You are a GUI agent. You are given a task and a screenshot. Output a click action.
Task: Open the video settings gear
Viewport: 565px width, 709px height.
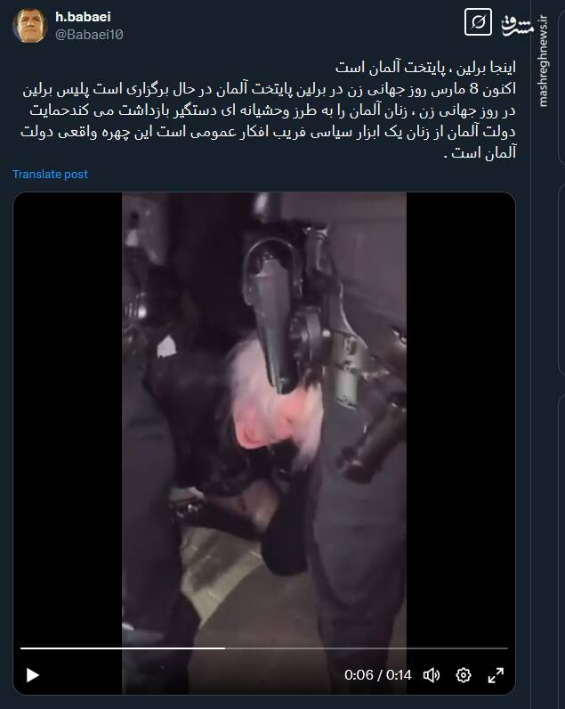click(x=464, y=675)
